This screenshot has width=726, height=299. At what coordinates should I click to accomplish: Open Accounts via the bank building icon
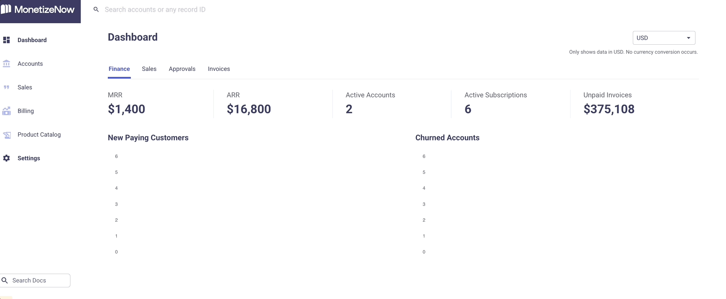point(6,64)
